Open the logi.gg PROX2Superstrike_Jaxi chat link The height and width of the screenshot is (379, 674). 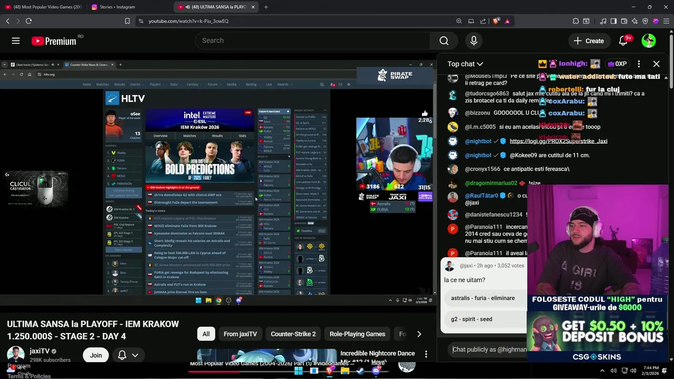point(558,141)
